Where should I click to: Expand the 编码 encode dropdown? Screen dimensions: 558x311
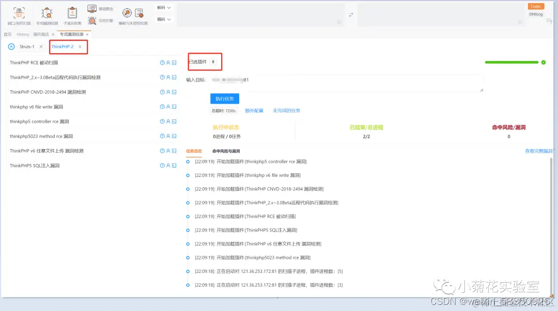click(x=164, y=19)
